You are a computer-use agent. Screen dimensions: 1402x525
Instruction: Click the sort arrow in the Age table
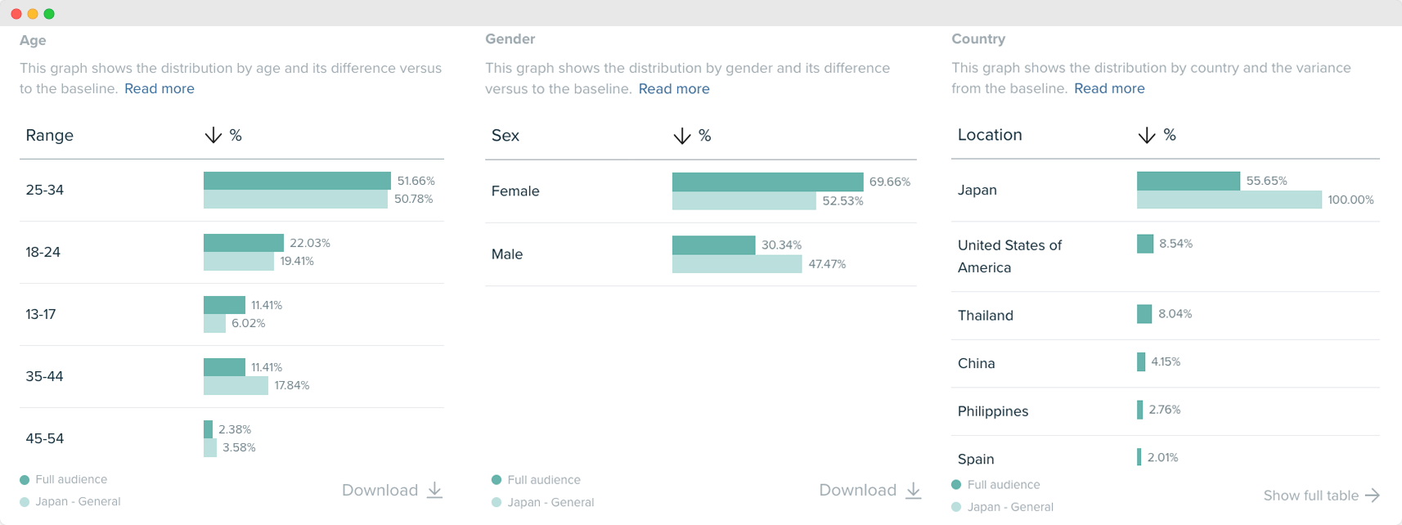(213, 136)
